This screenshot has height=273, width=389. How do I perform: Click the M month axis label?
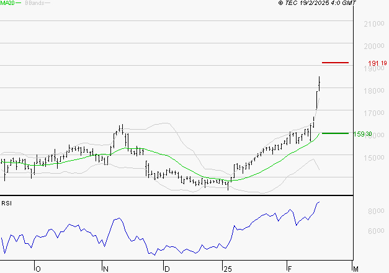click(355, 269)
